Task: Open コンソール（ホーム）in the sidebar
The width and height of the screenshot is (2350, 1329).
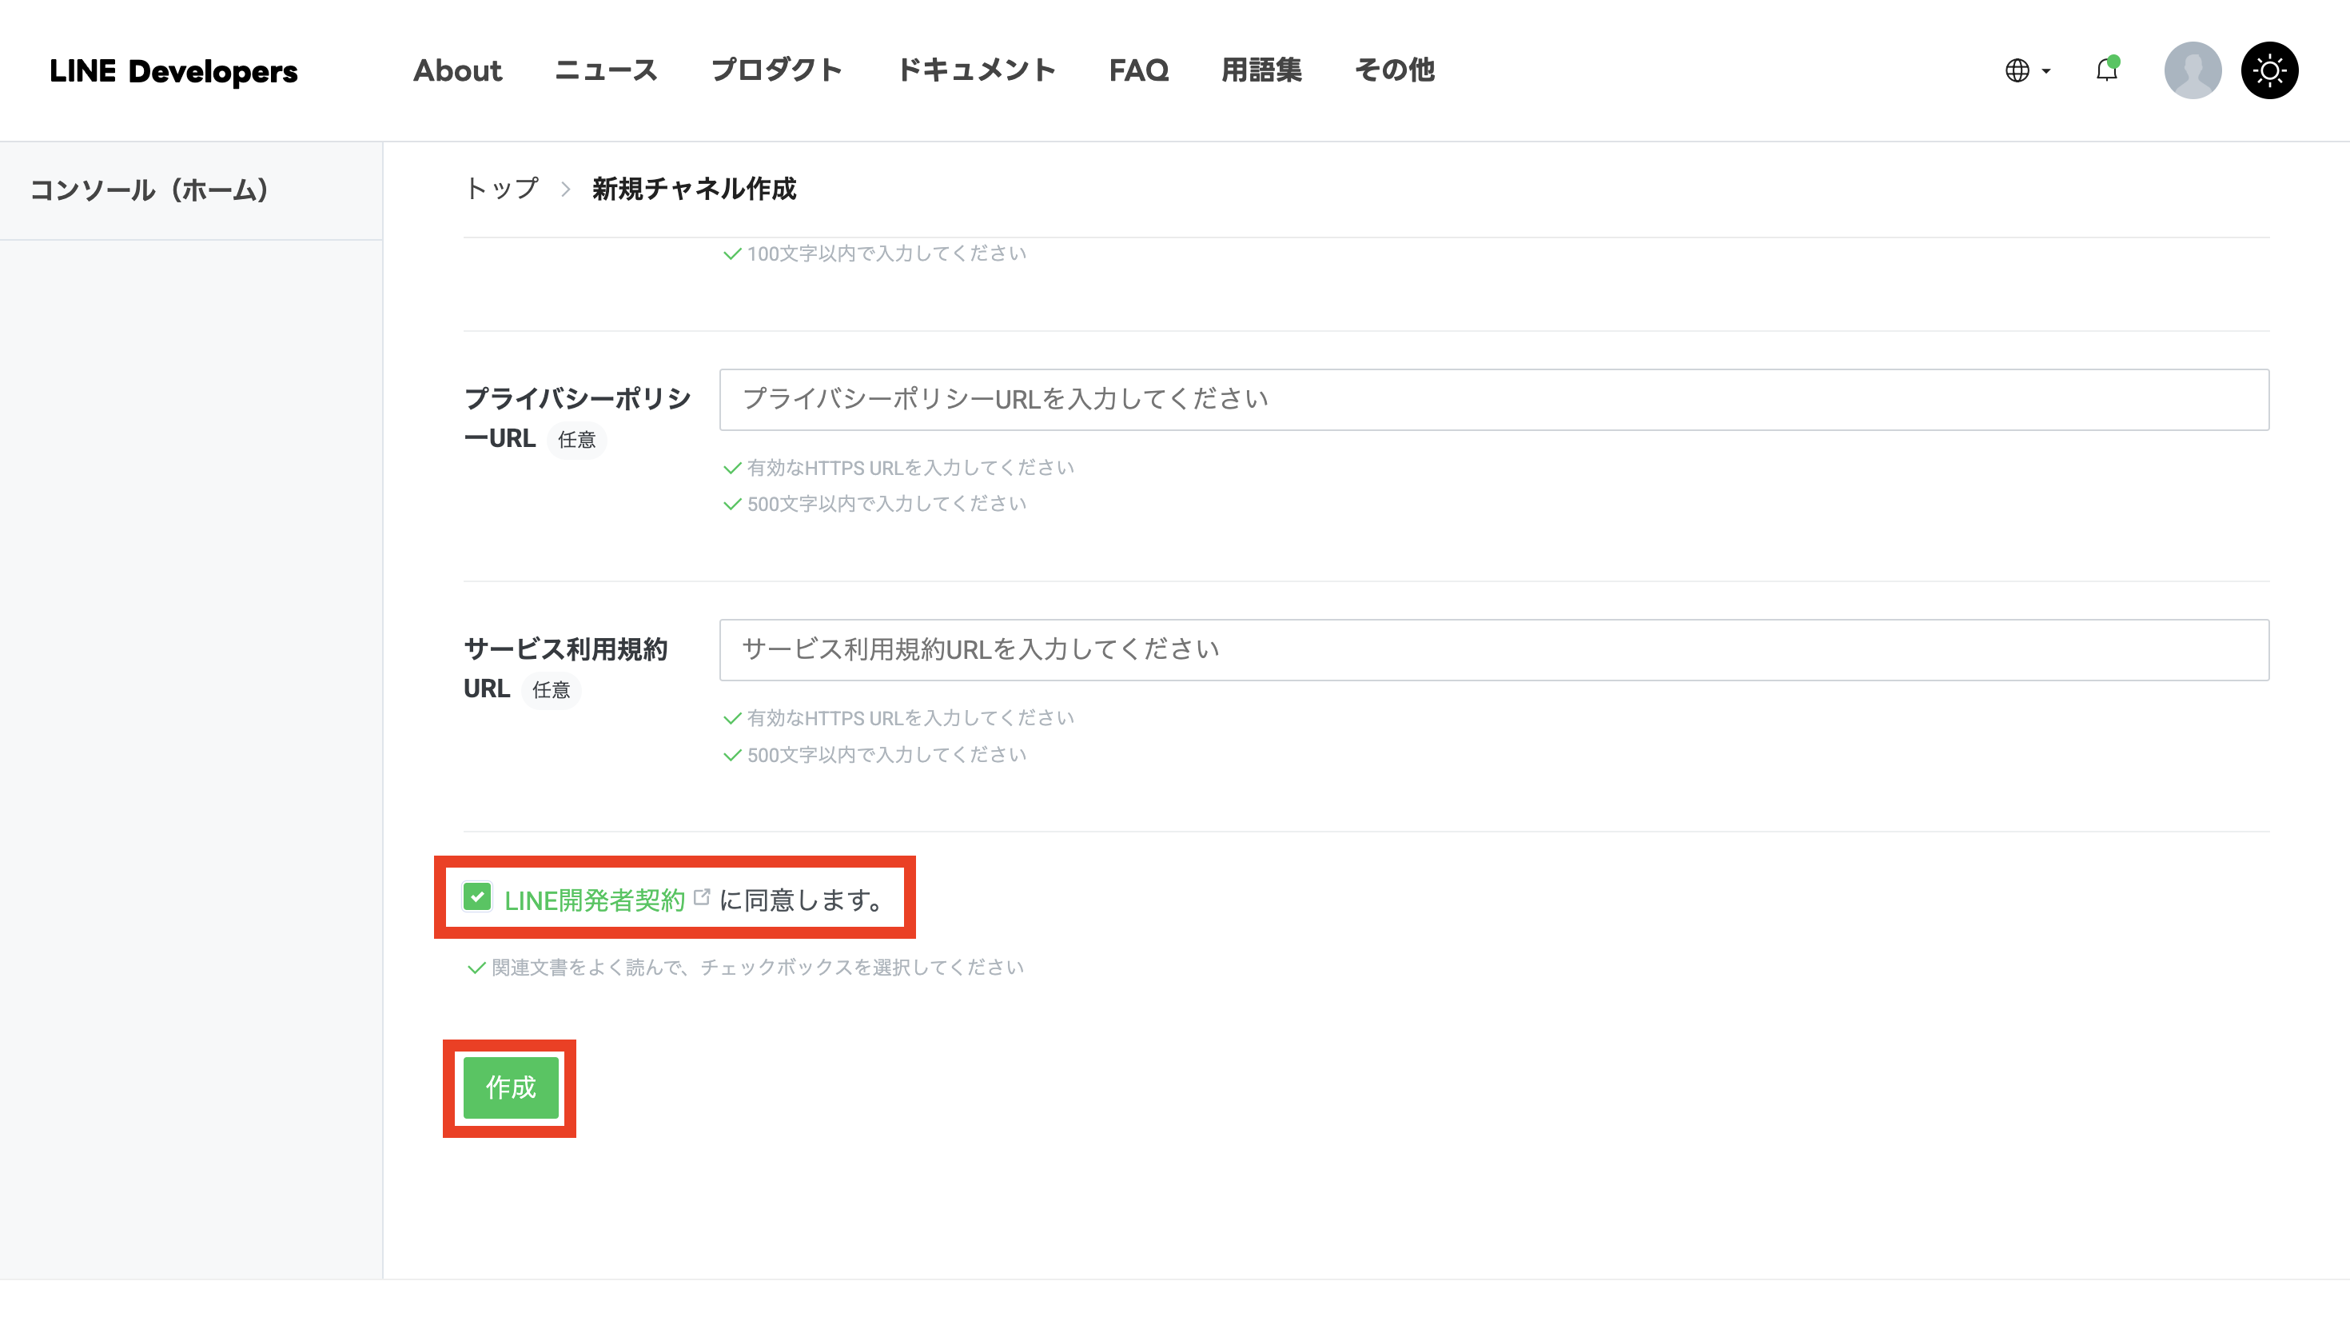Action: (148, 190)
